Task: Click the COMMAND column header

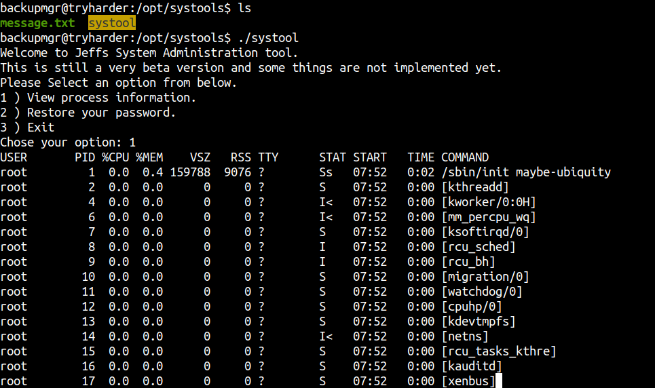Action: (x=465, y=157)
